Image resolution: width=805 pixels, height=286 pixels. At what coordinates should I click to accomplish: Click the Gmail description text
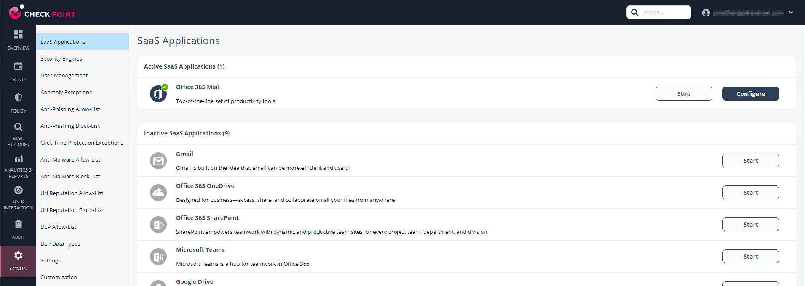click(263, 168)
